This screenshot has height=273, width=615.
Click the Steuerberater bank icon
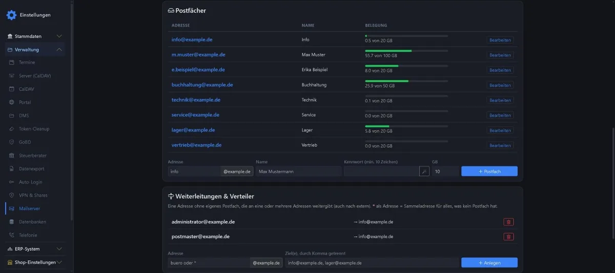tap(13, 155)
